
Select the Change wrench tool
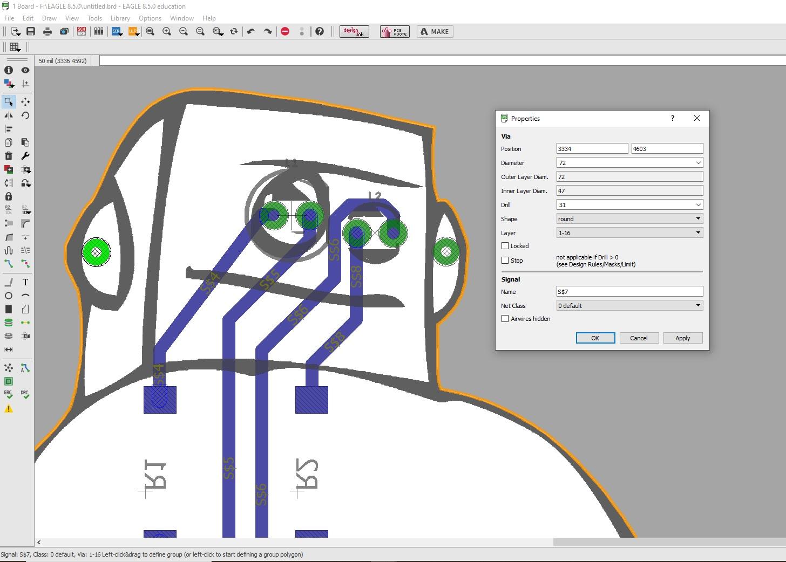click(x=25, y=156)
